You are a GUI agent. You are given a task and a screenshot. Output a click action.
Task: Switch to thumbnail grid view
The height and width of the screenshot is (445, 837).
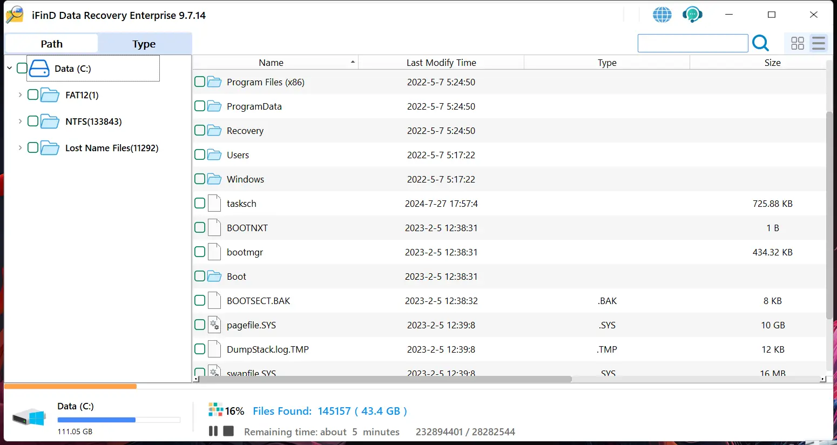(797, 43)
